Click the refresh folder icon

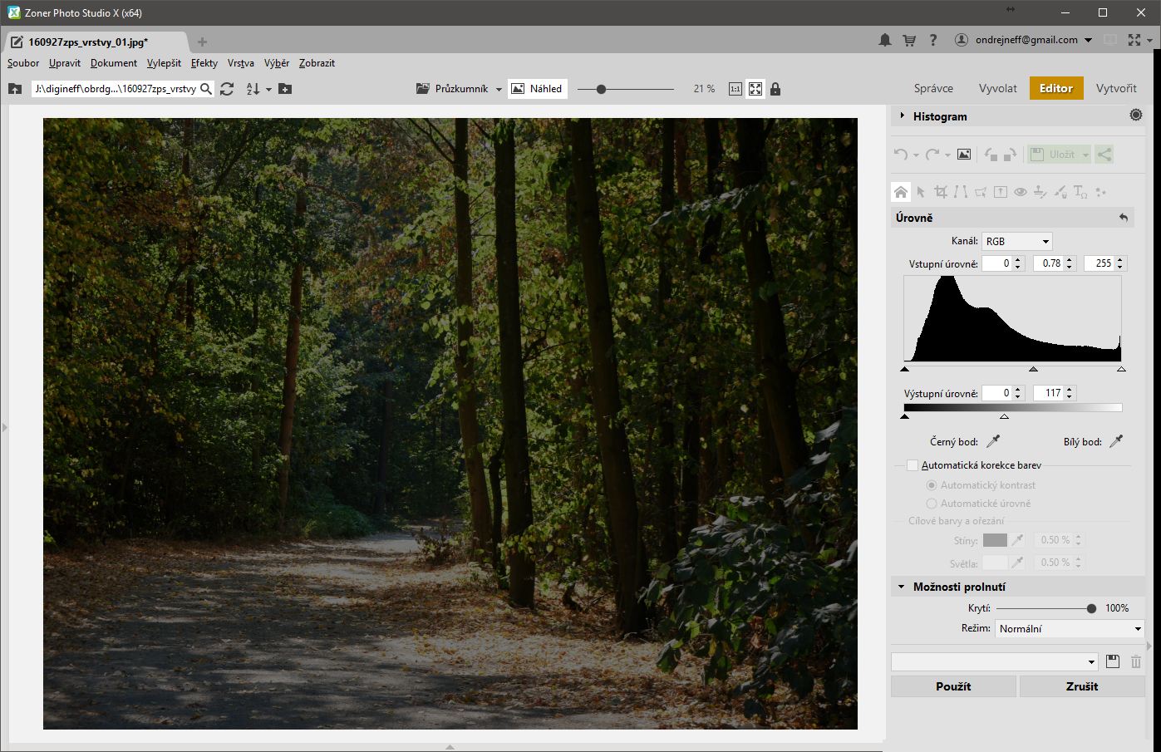(227, 89)
